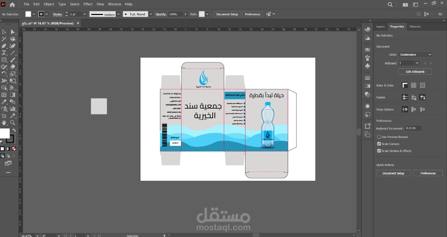Toggle the transparency grid button

423,85
